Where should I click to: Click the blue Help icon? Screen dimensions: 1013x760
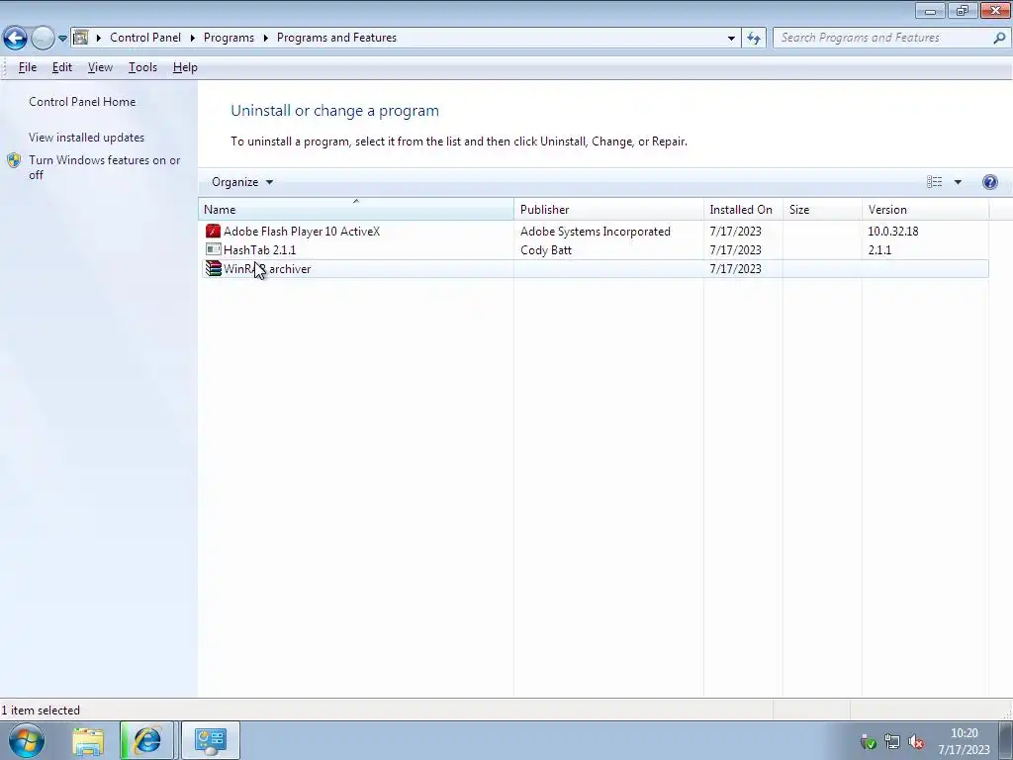tap(989, 182)
